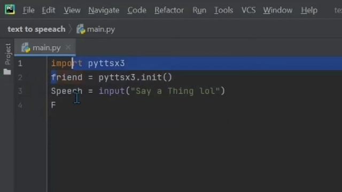Click the Python file icon in breadcrumb
The width and height of the screenshot is (342, 192).
[x=81, y=29]
